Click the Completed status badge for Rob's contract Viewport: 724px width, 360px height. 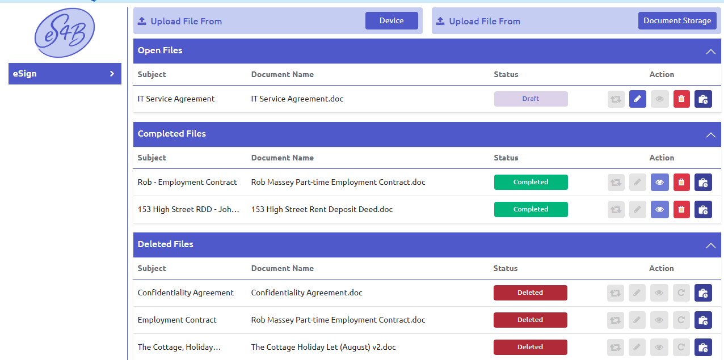(531, 182)
